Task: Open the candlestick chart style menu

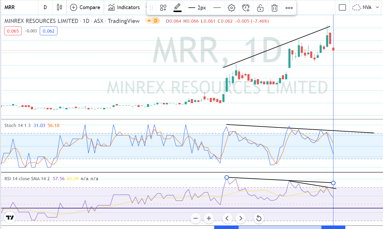Action: click(x=59, y=7)
